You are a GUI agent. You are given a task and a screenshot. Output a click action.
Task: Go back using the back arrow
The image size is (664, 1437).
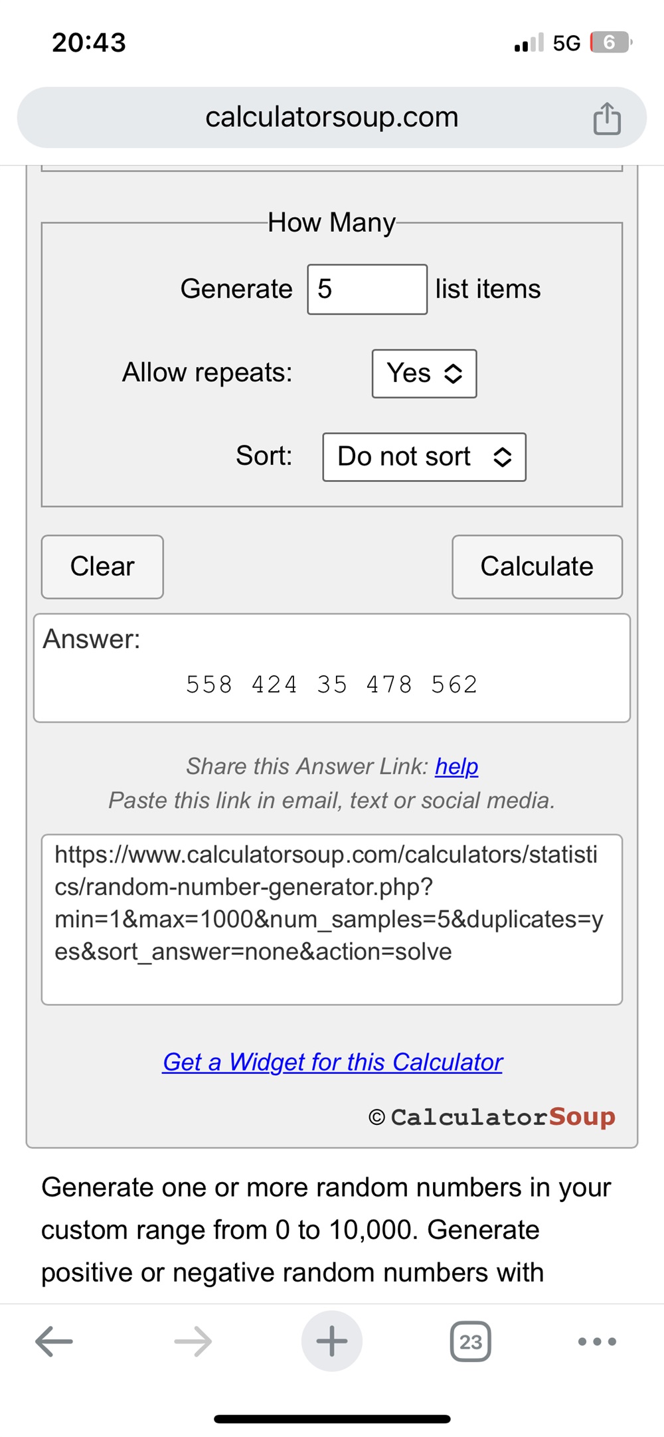[54, 1341]
